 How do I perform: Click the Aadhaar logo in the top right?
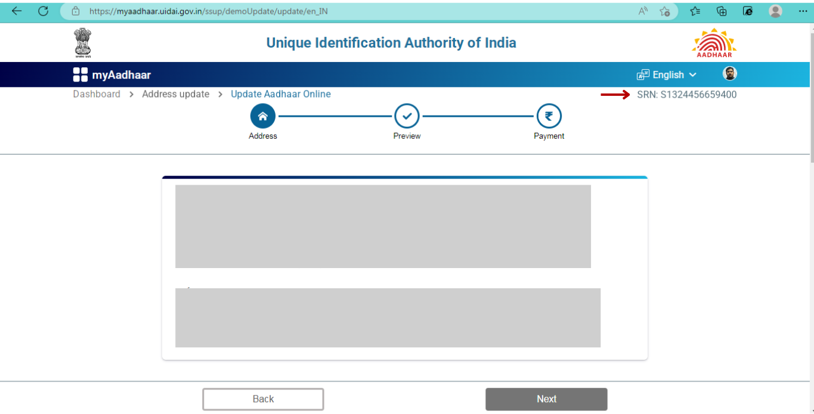pos(713,42)
